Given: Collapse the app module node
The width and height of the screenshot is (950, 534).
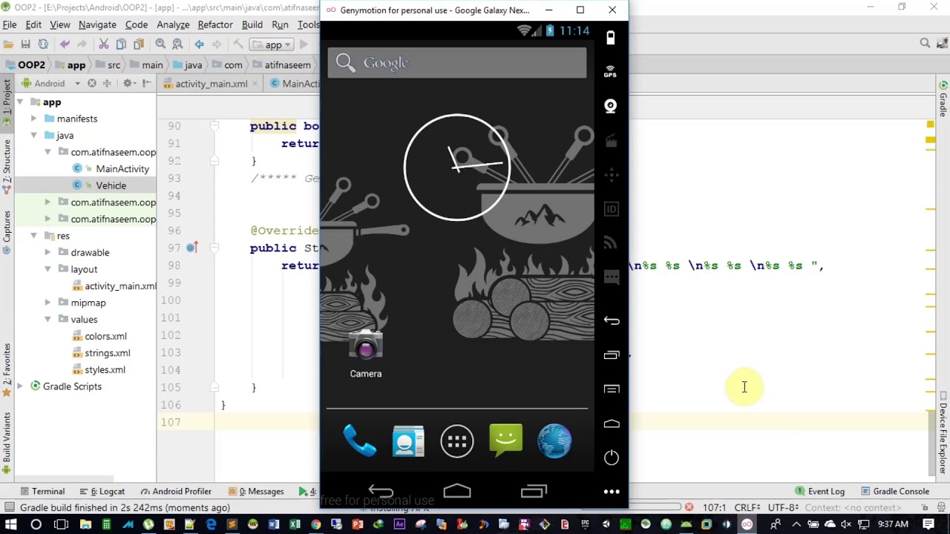Looking at the screenshot, I should (x=20, y=102).
